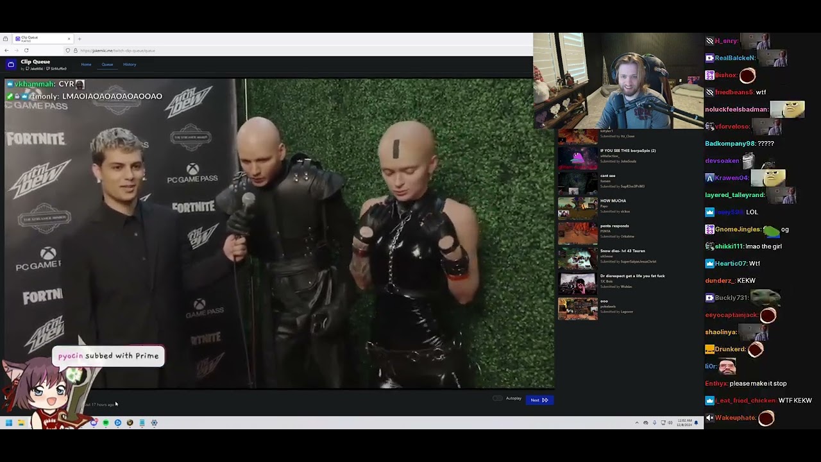
Task: Toggle the Autoplay switch
Action: (x=498, y=398)
